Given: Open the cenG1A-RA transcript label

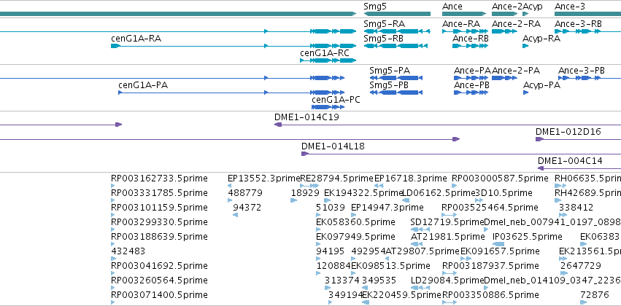Looking at the screenshot, I should (x=136, y=39).
